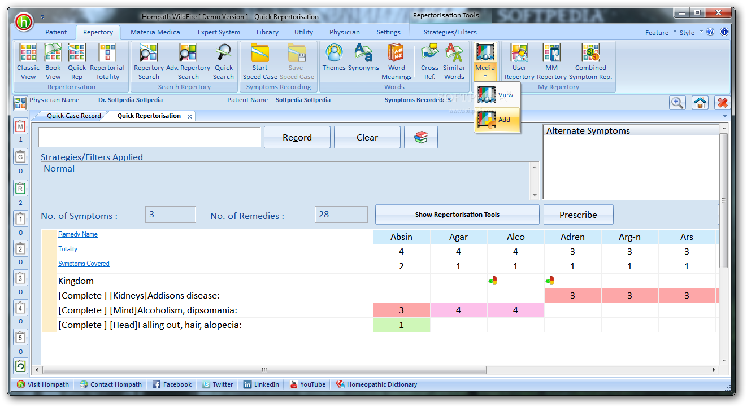
Task: Open User Repertory
Action: 519,62
